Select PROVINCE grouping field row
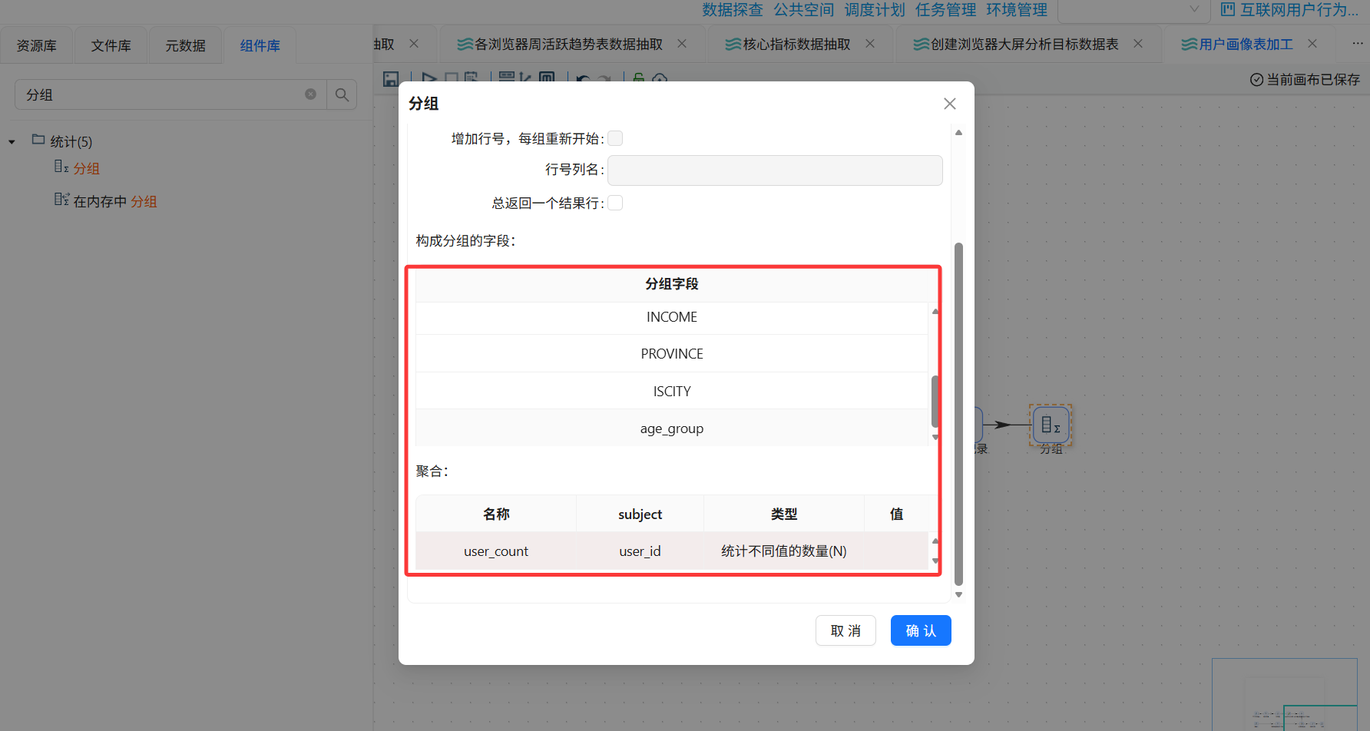This screenshot has width=1370, height=731. point(672,354)
